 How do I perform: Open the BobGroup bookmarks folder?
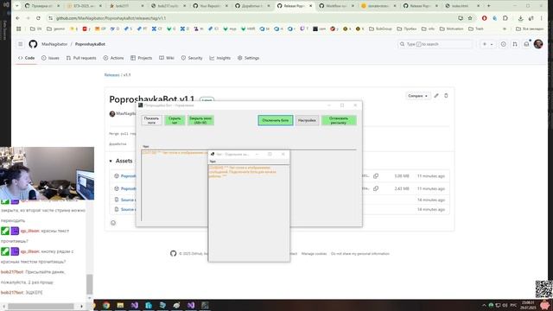point(380,29)
